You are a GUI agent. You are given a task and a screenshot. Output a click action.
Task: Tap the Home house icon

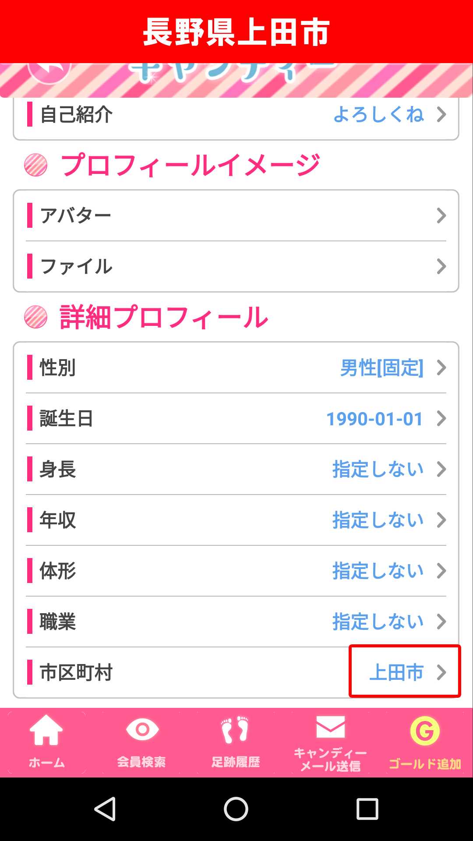46,730
